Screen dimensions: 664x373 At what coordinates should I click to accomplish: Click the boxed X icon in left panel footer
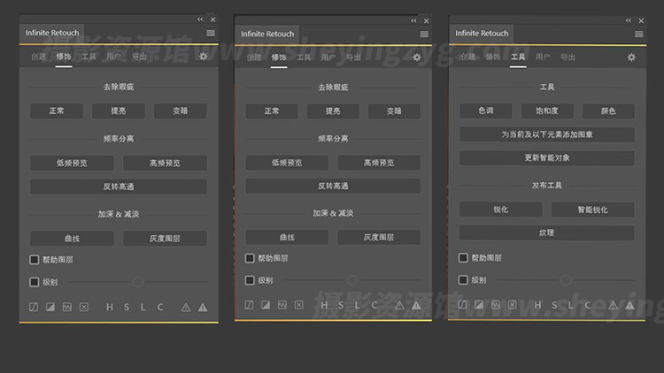click(x=84, y=307)
